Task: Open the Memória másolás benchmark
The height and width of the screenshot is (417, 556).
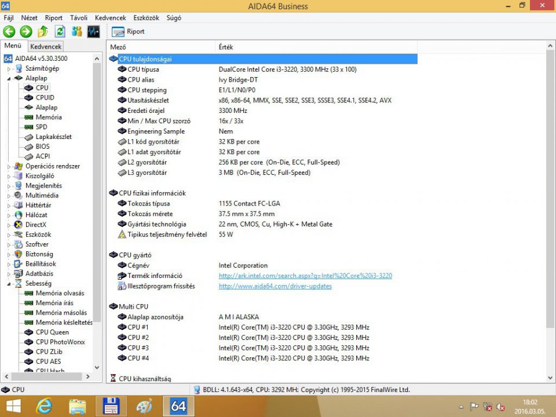Action: 61,313
